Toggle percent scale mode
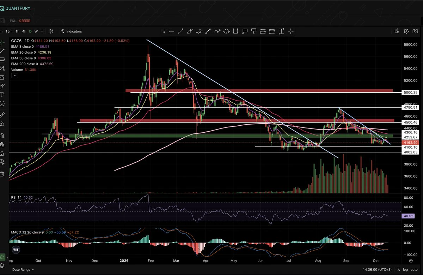423x275 pixels. coord(398,269)
